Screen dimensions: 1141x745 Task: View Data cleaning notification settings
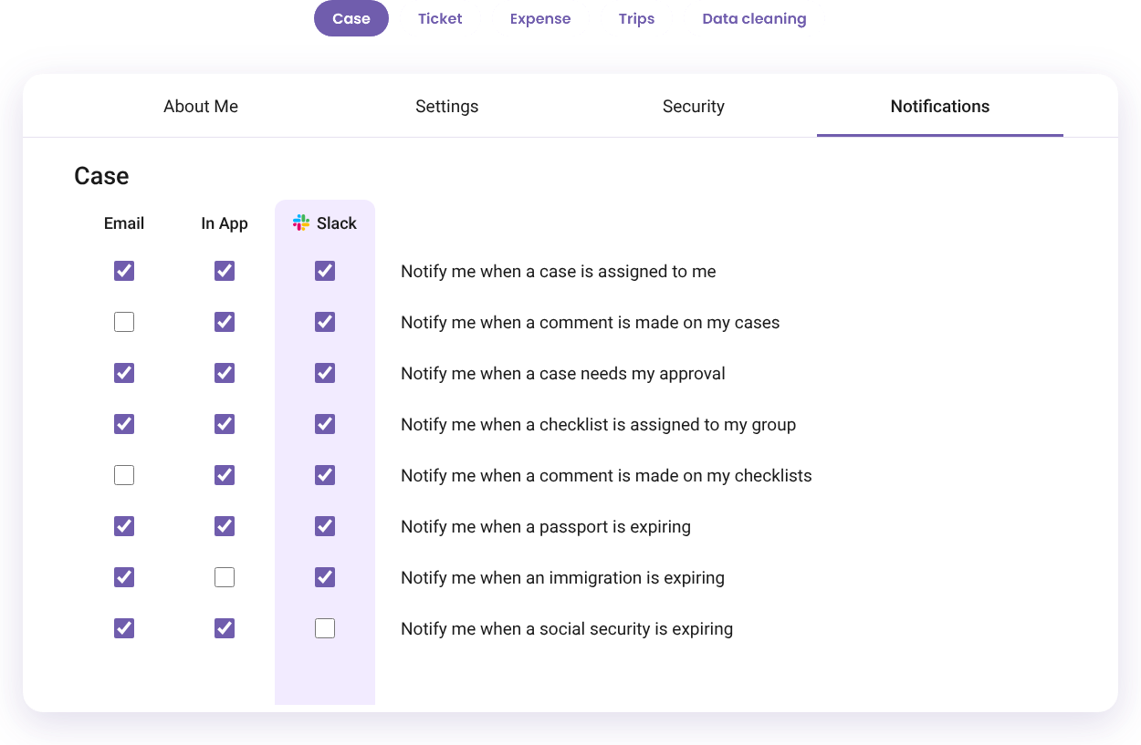[x=754, y=18]
